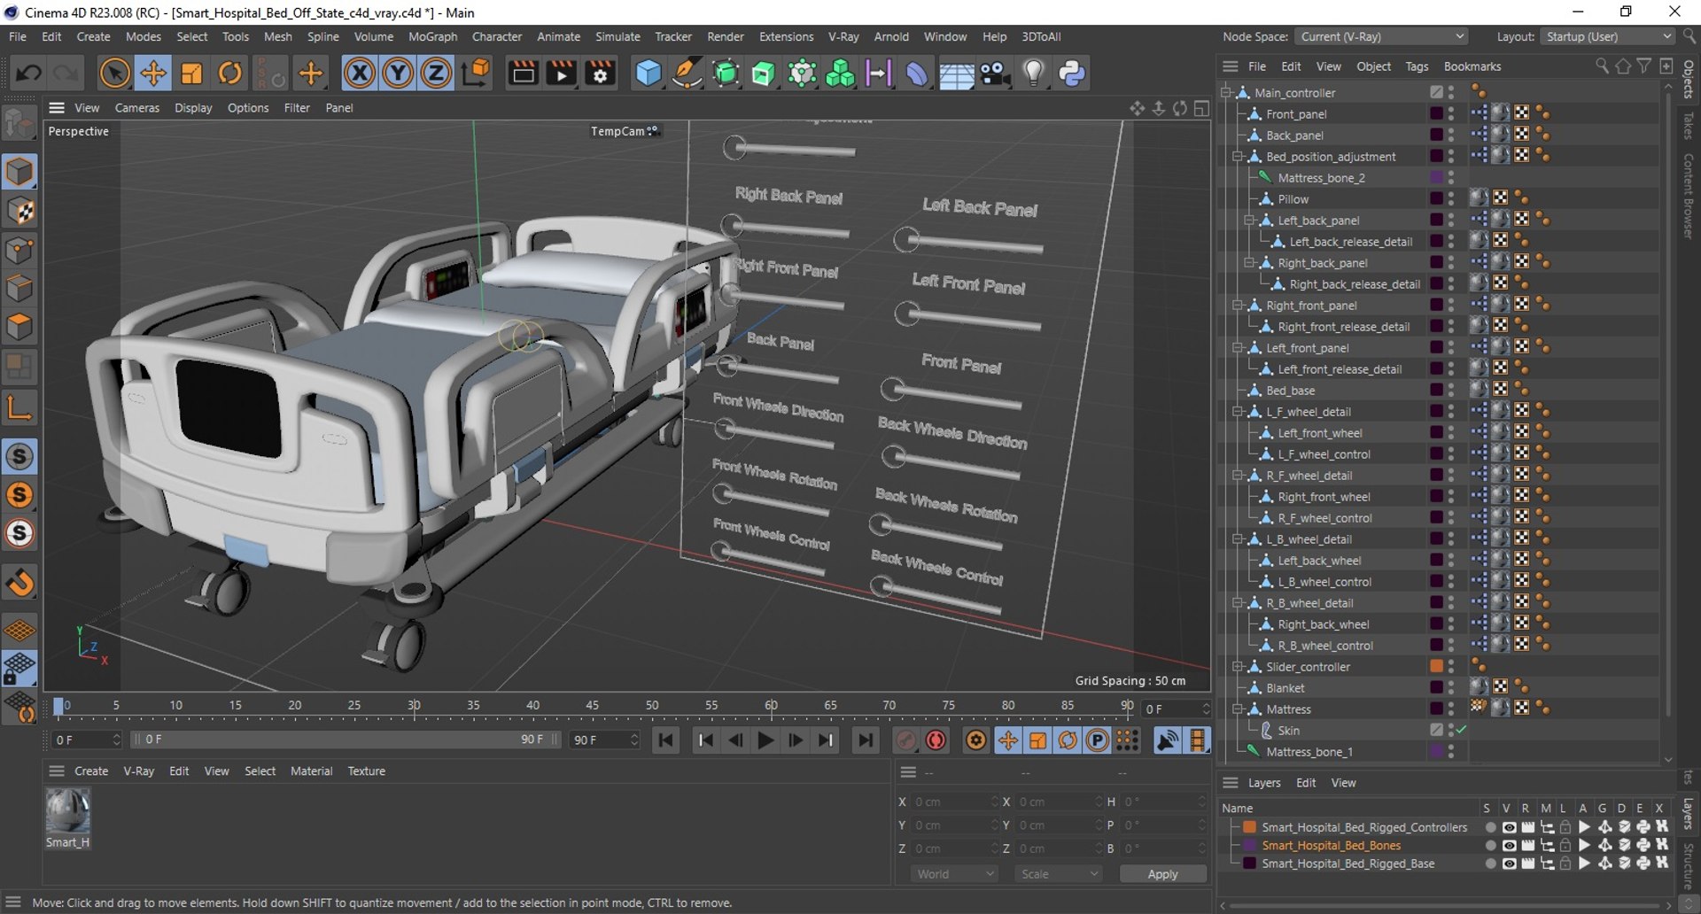Image resolution: width=1701 pixels, height=914 pixels.
Task: Toggle animation sound speaker icon
Action: point(1168,740)
